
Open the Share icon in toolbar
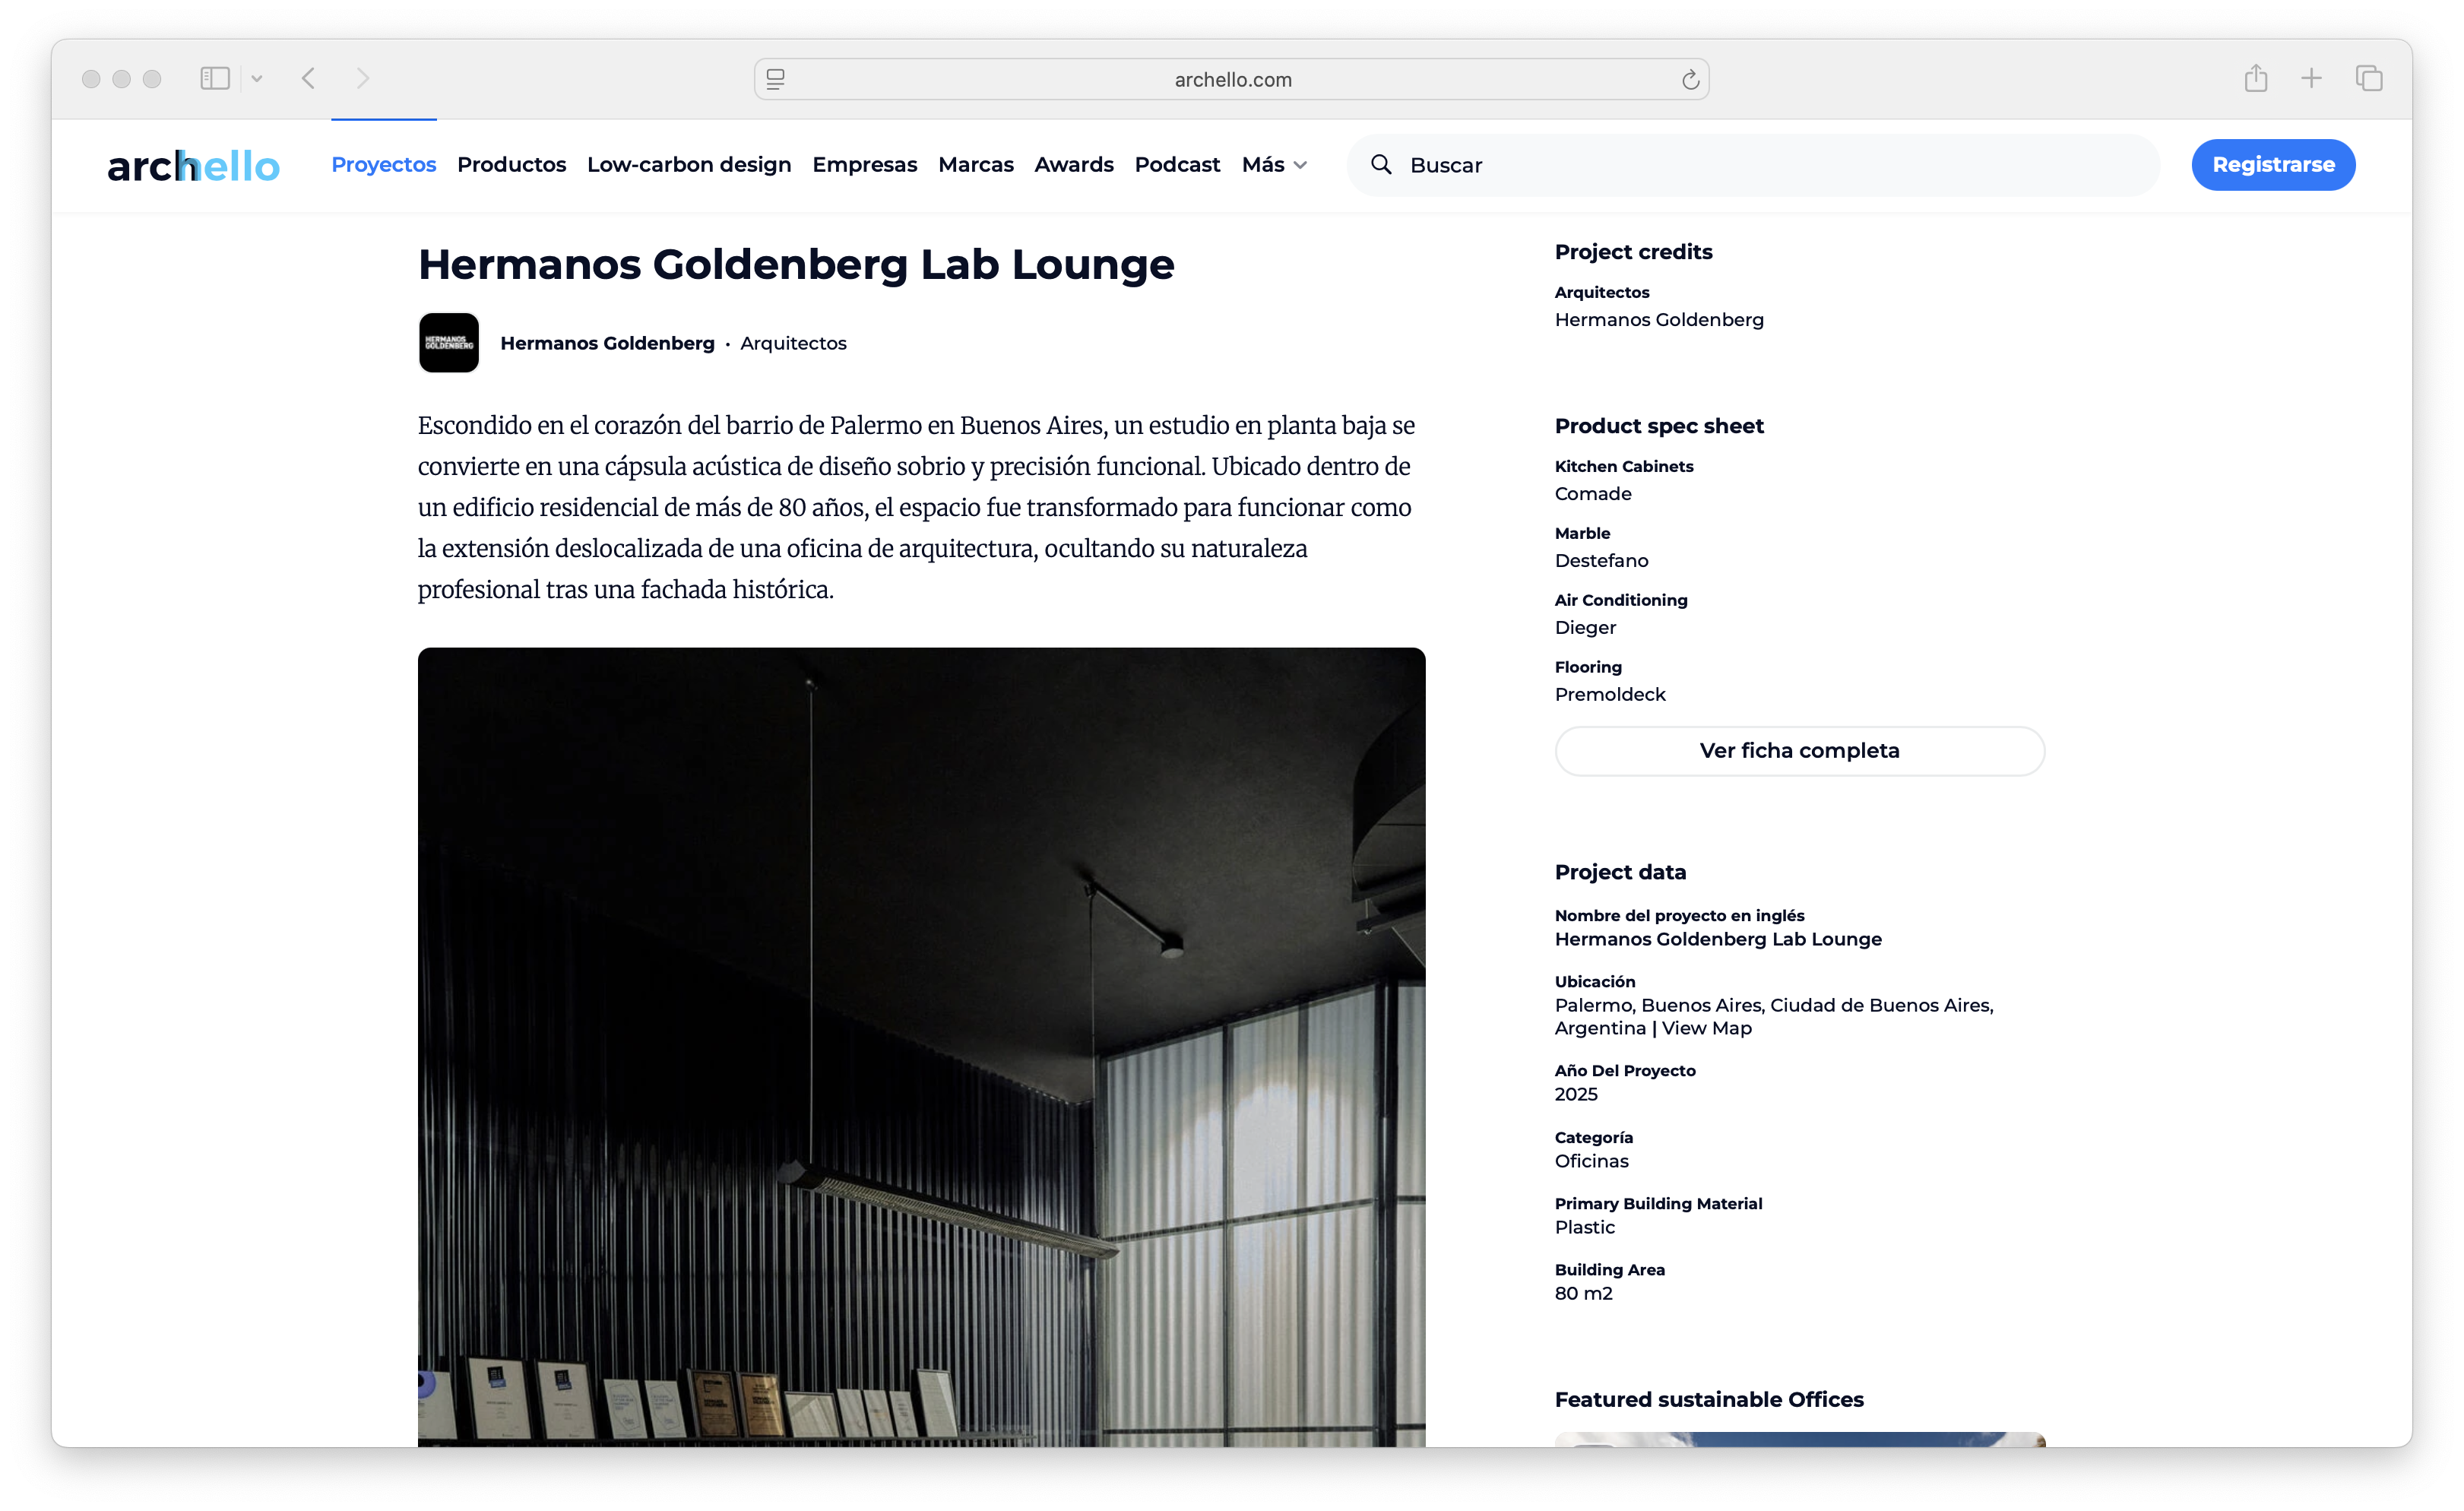click(x=2255, y=78)
